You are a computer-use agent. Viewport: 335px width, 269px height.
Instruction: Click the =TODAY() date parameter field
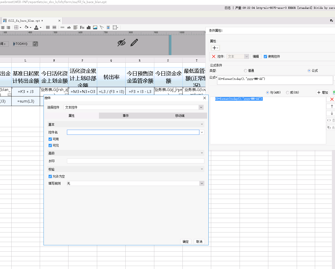tap(22, 44)
